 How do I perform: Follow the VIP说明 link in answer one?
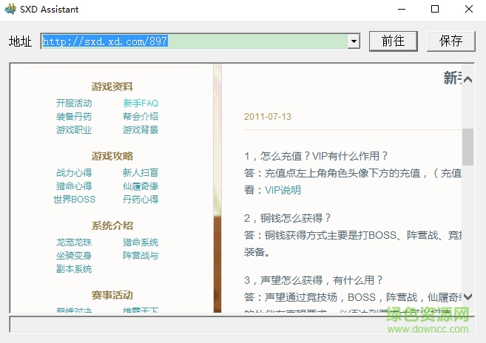pyautogui.click(x=283, y=190)
